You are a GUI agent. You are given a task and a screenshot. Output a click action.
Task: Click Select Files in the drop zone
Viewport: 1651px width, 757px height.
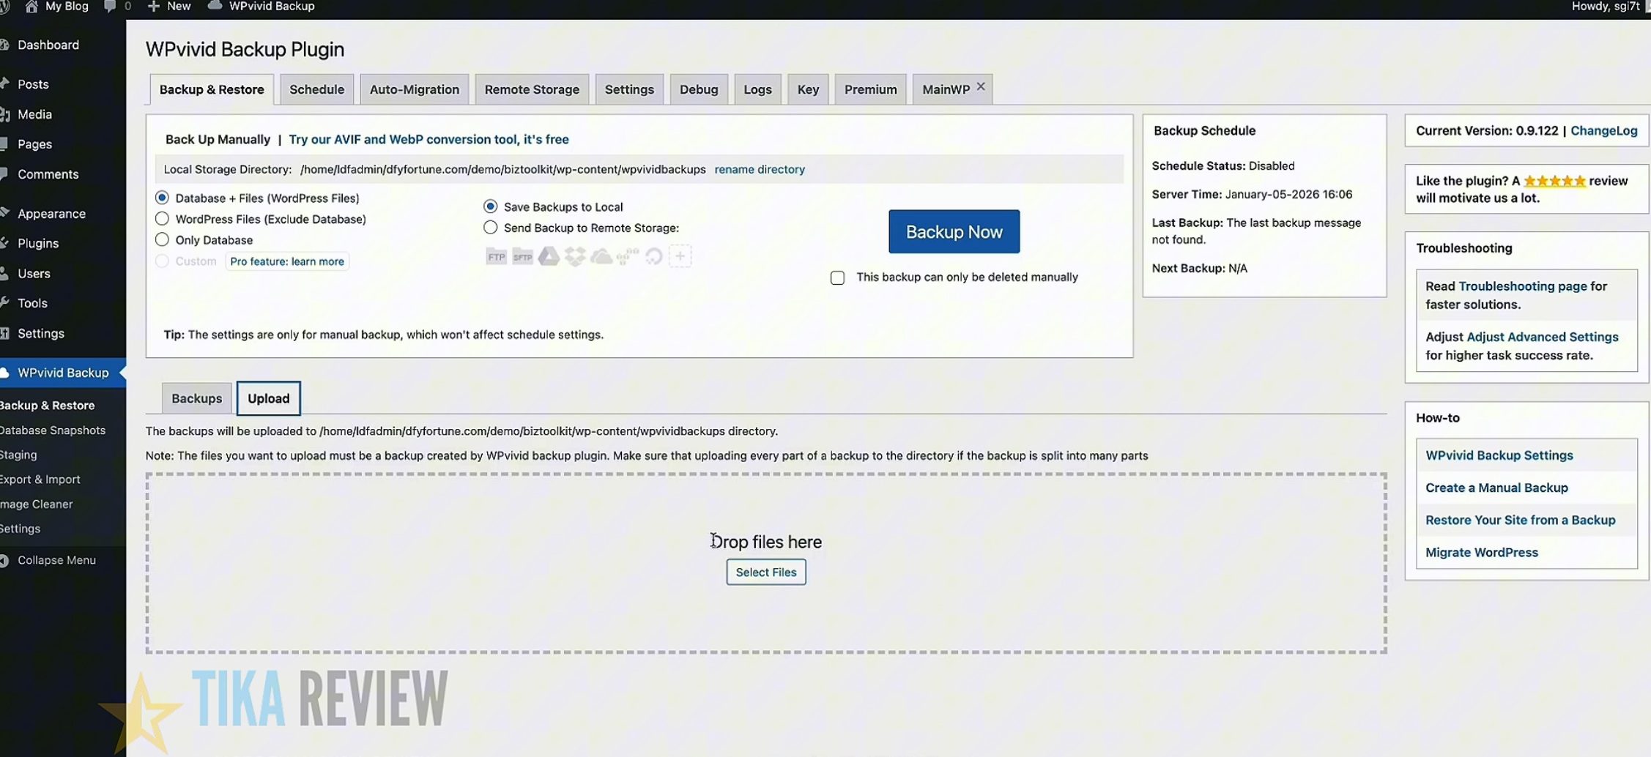coord(765,573)
